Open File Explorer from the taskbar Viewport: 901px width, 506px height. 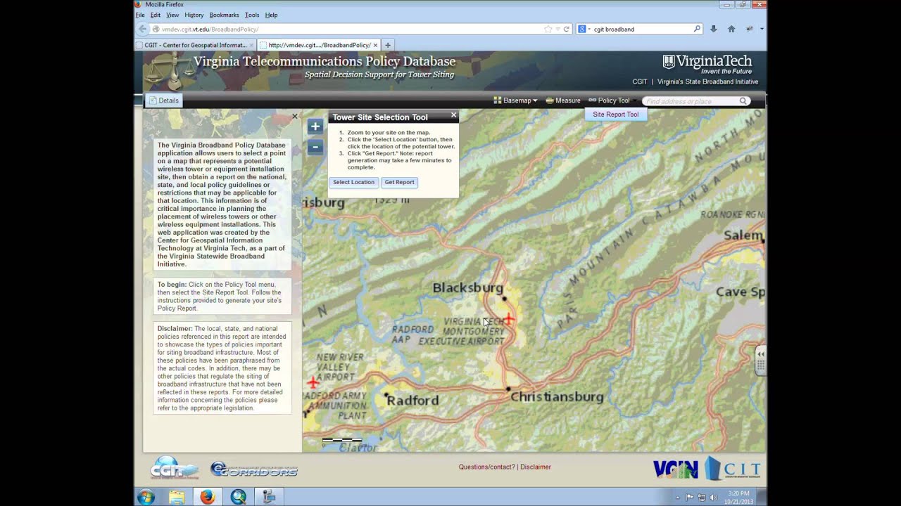[177, 498]
